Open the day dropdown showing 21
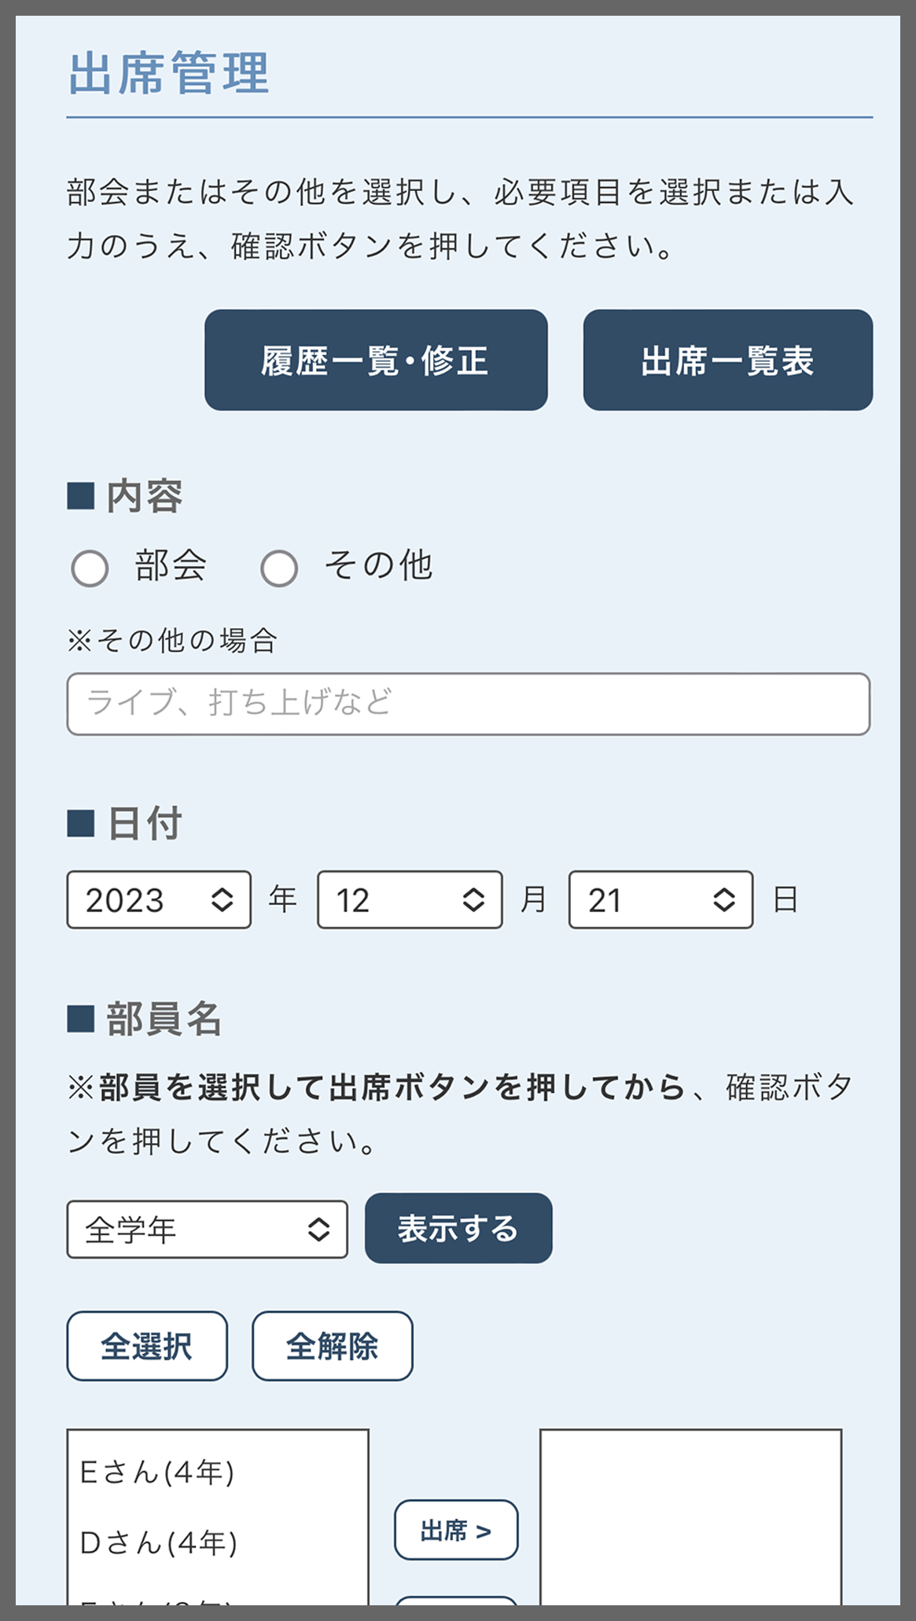This screenshot has width=916, height=1621. tap(660, 900)
